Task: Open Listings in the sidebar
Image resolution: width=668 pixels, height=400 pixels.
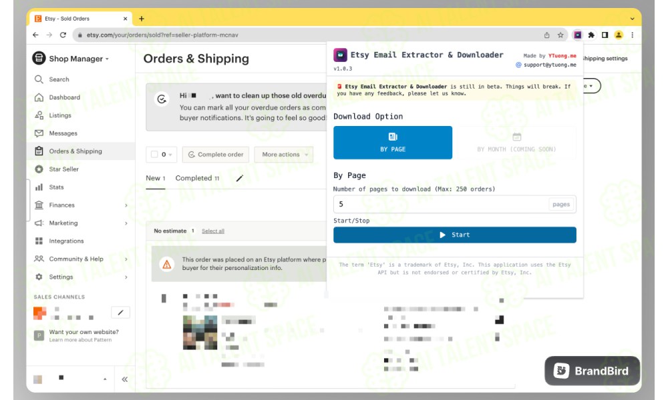Action: 60,115
